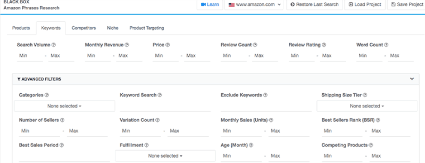Click the help icon next to Review Count

(255, 45)
